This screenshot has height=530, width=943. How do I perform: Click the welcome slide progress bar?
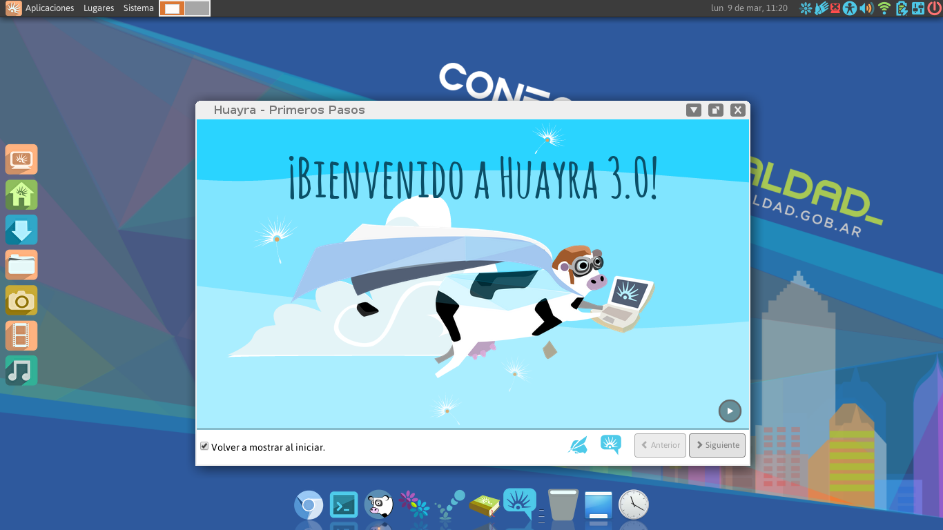[x=473, y=429]
